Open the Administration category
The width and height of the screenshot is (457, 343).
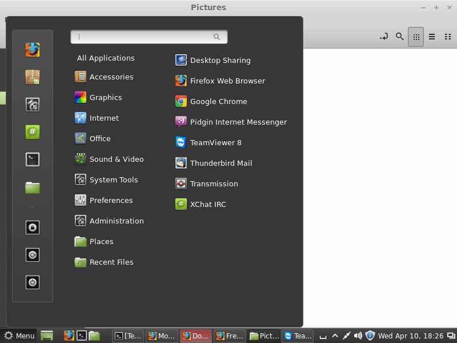(109, 221)
